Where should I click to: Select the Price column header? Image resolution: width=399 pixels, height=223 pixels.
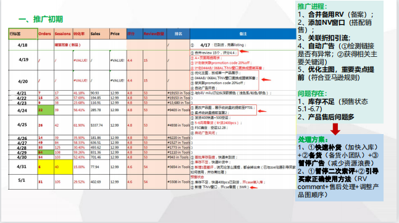(x=118, y=34)
